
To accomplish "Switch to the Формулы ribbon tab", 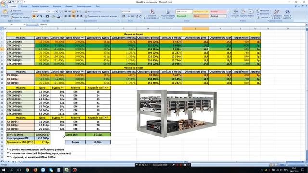I will pos(57,6).
